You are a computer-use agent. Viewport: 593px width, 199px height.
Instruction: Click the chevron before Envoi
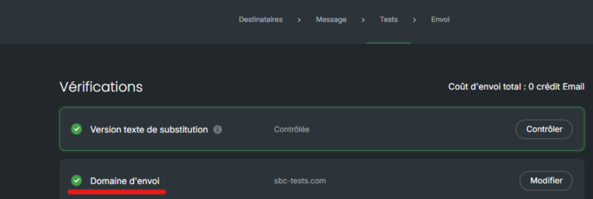[x=414, y=20]
